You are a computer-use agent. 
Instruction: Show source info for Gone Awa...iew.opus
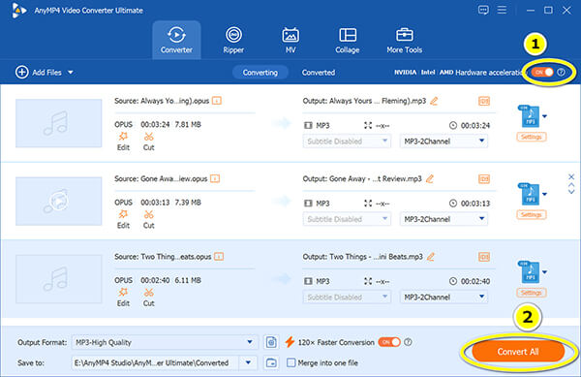pyautogui.click(x=215, y=178)
